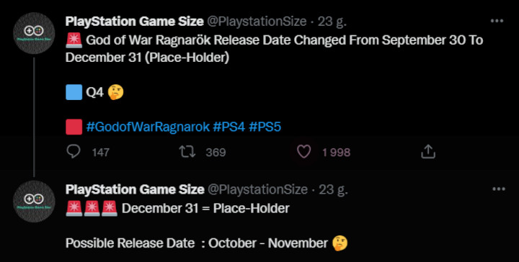Open the three-dot menu on first tweet
This screenshot has width=519, height=262.
point(497,21)
